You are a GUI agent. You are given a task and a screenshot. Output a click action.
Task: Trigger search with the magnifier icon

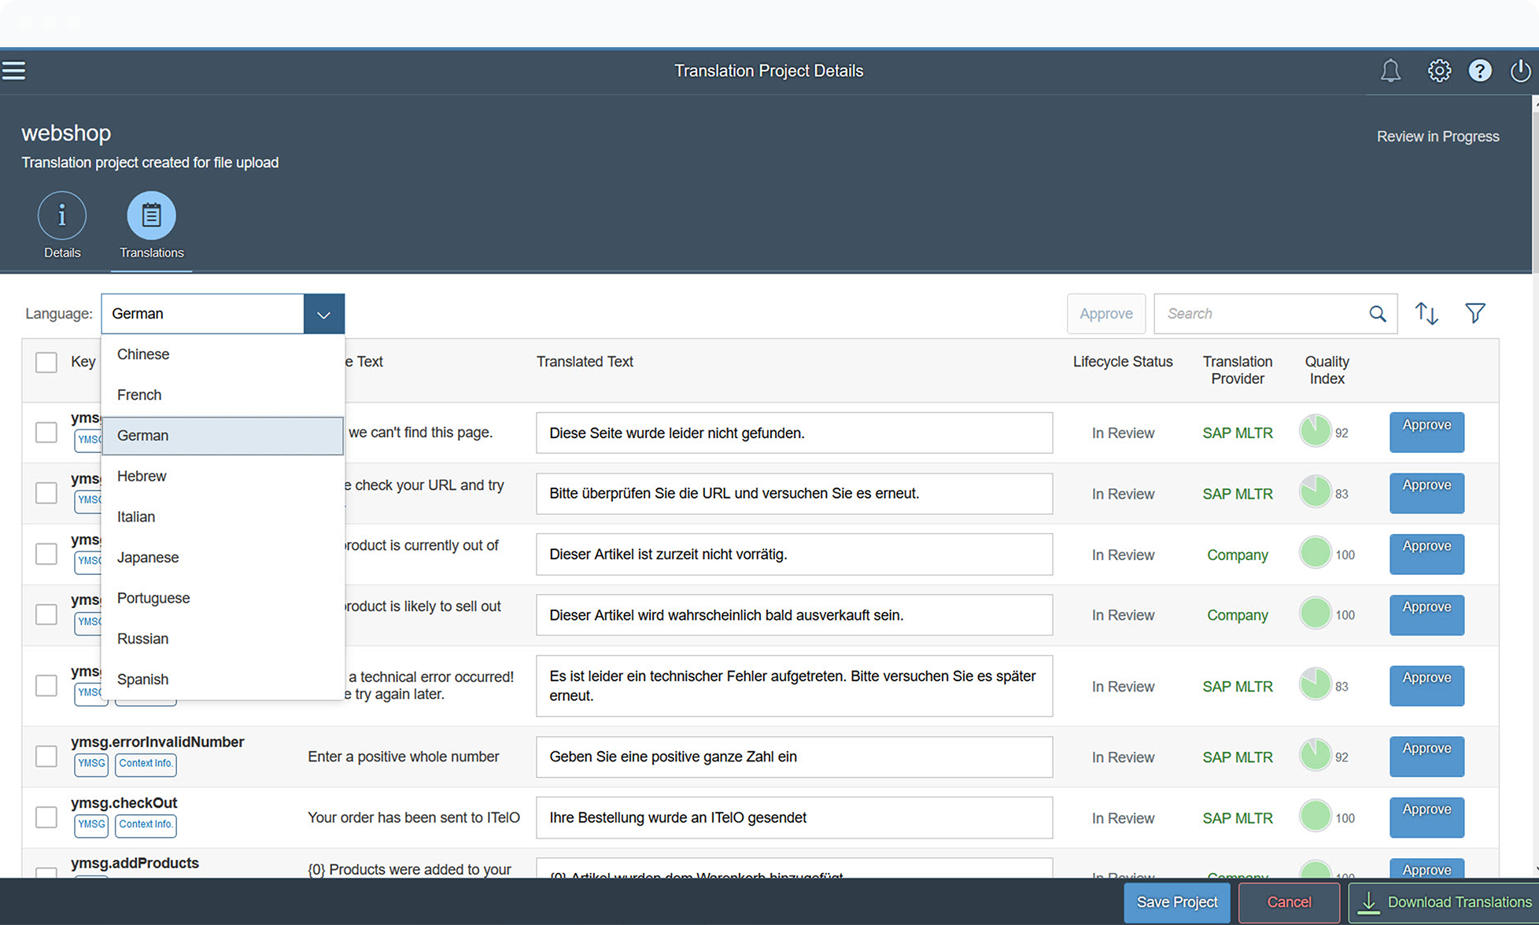1378,313
